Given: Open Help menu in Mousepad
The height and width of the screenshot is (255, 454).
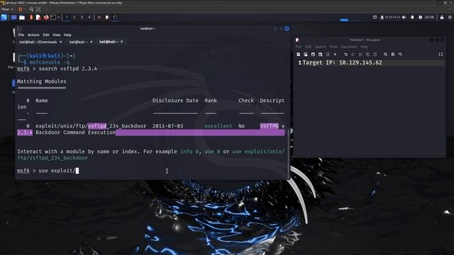Looking at the screenshot, I should 364,47.
